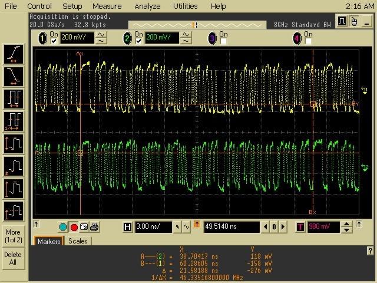Select the peak-to-peak voltage measurement icon
377x283 pixels.
click(x=14, y=144)
